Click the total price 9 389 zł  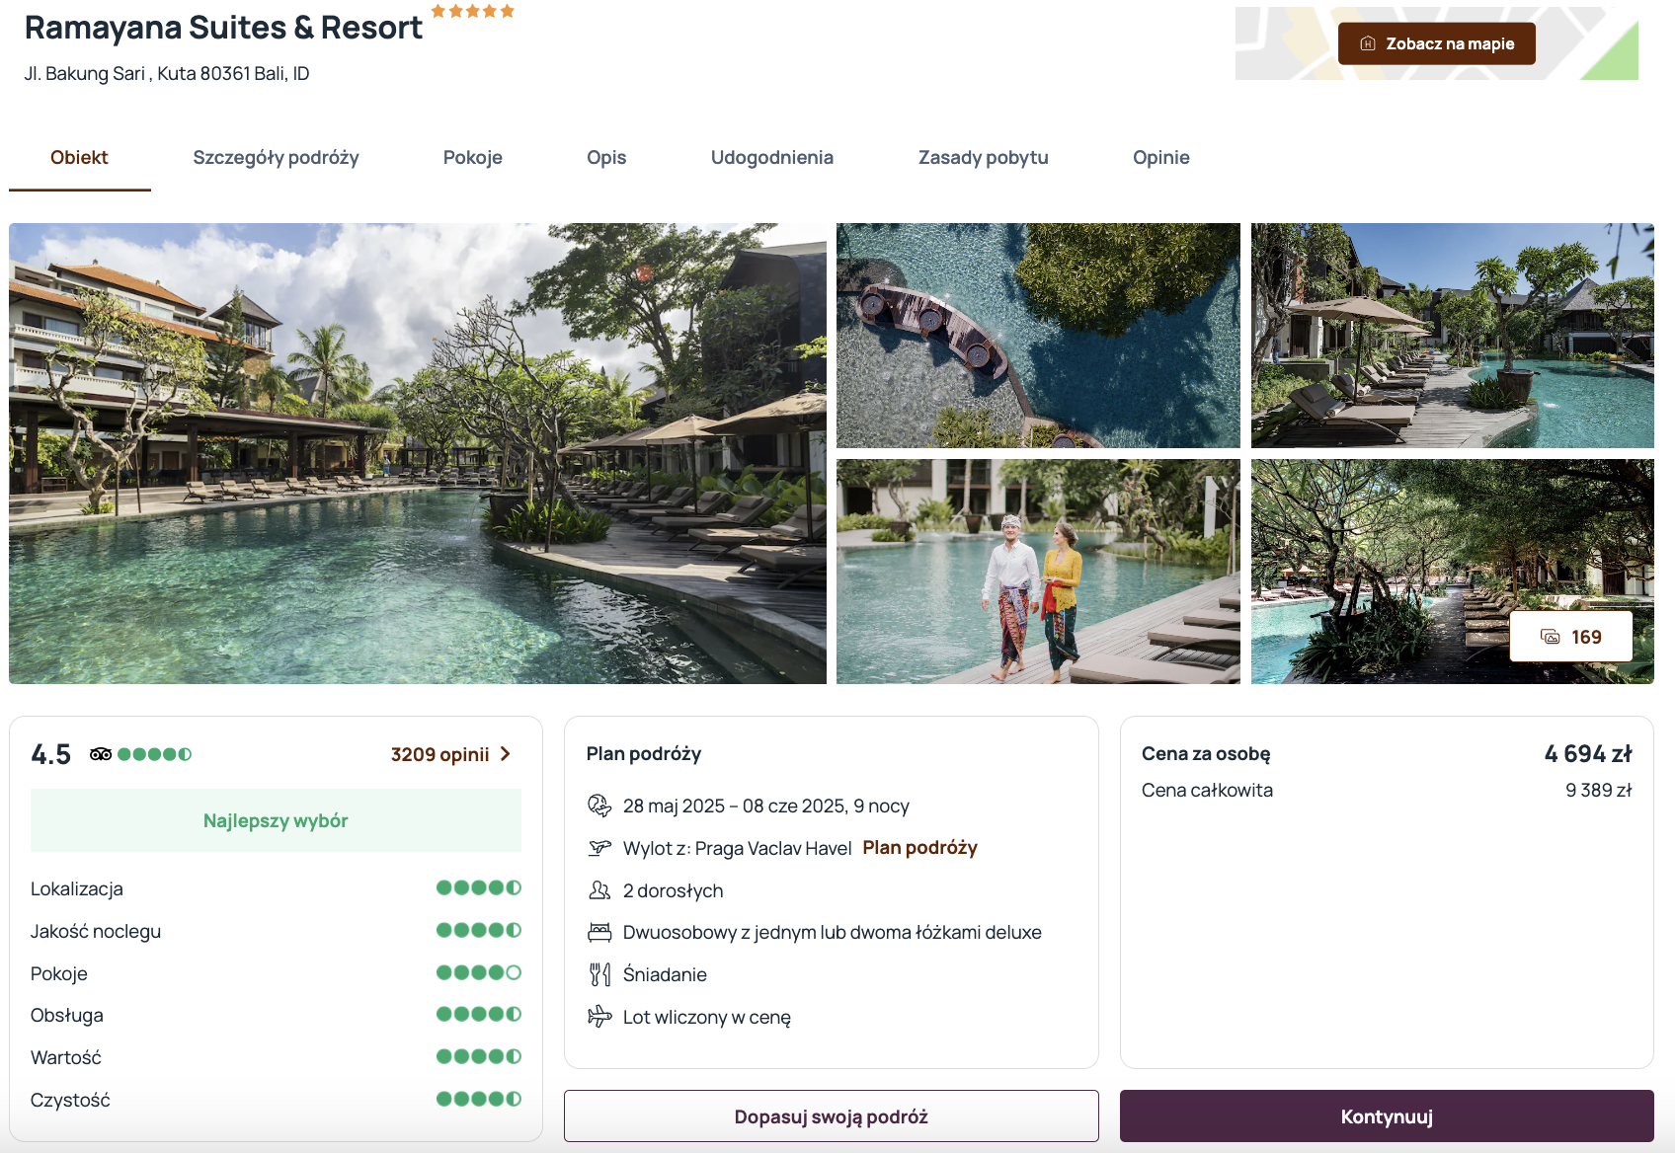pyautogui.click(x=1599, y=790)
